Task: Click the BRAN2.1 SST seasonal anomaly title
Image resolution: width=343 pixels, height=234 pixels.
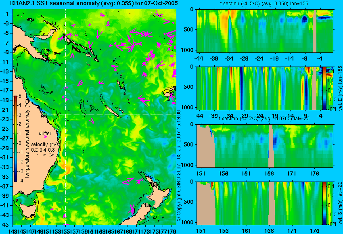Action: [x=94, y=3]
